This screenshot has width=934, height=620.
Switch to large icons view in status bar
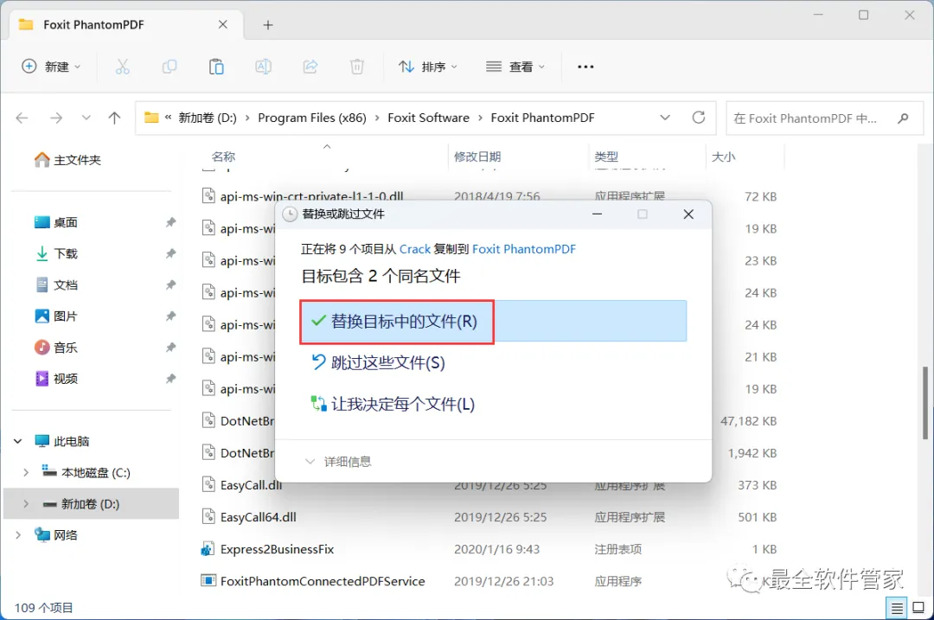(918, 608)
